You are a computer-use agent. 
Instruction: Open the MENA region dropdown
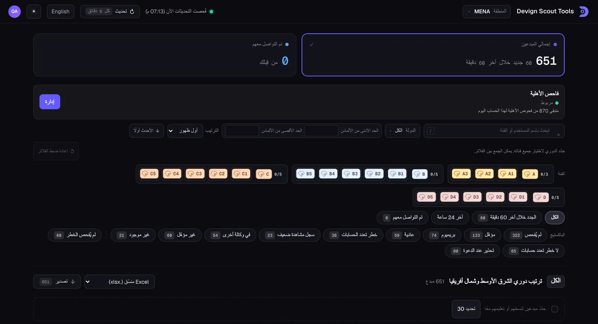(487, 12)
